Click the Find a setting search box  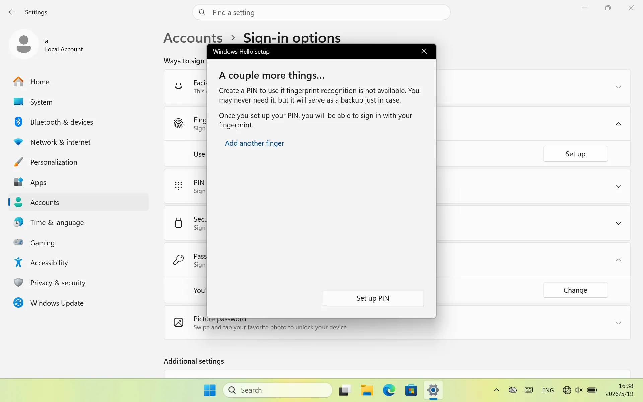pos(321,12)
